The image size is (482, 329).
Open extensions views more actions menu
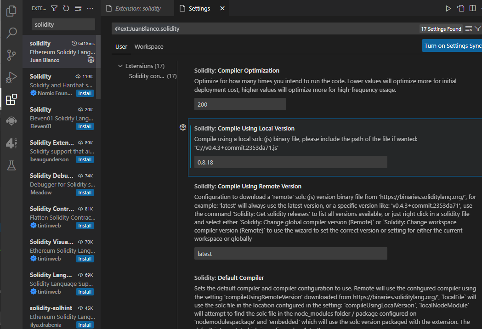click(x=90, y=8)
